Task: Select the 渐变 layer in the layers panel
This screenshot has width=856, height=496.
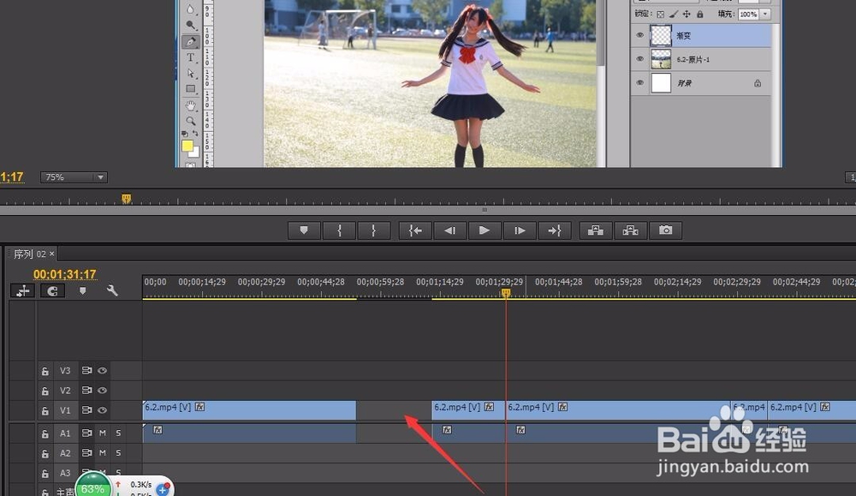Action: pyautogui.click(x=701, y=35)
